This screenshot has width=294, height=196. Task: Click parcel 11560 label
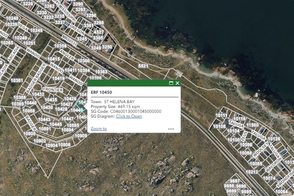tap(252, 125)
